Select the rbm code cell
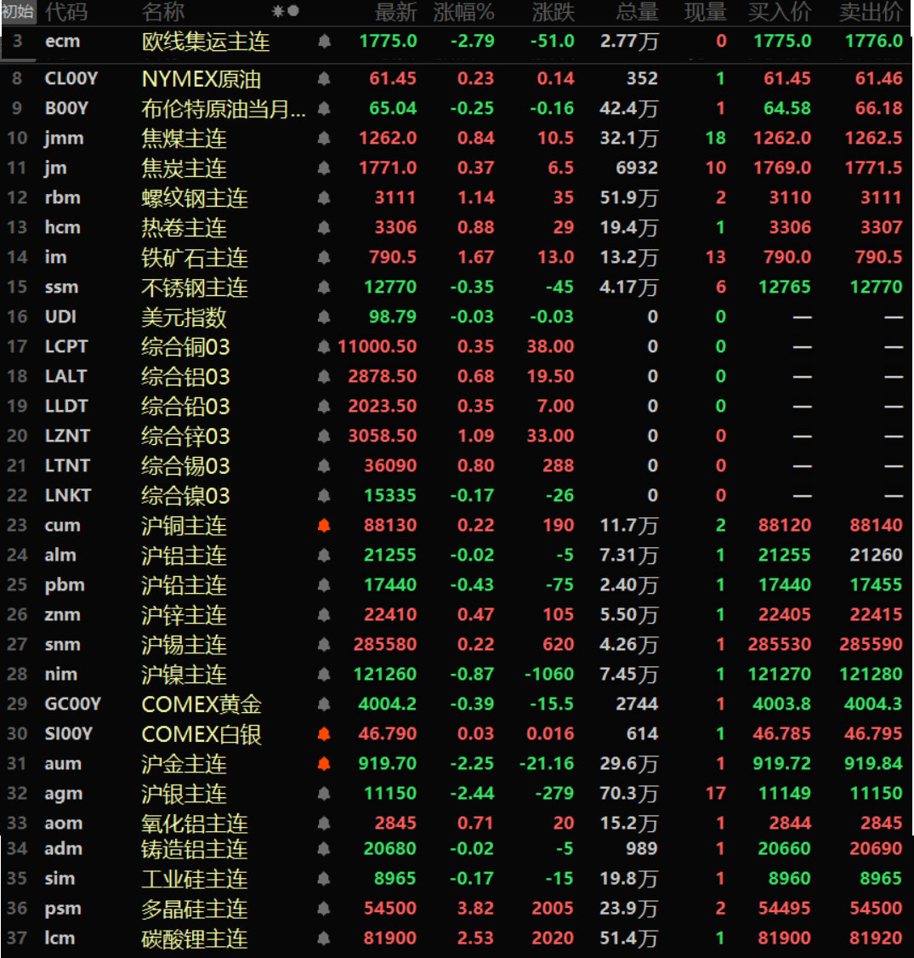 coord(63,198)
